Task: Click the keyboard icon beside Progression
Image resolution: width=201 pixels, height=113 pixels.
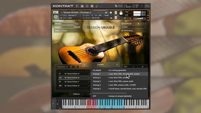Action: pos(76,67)
